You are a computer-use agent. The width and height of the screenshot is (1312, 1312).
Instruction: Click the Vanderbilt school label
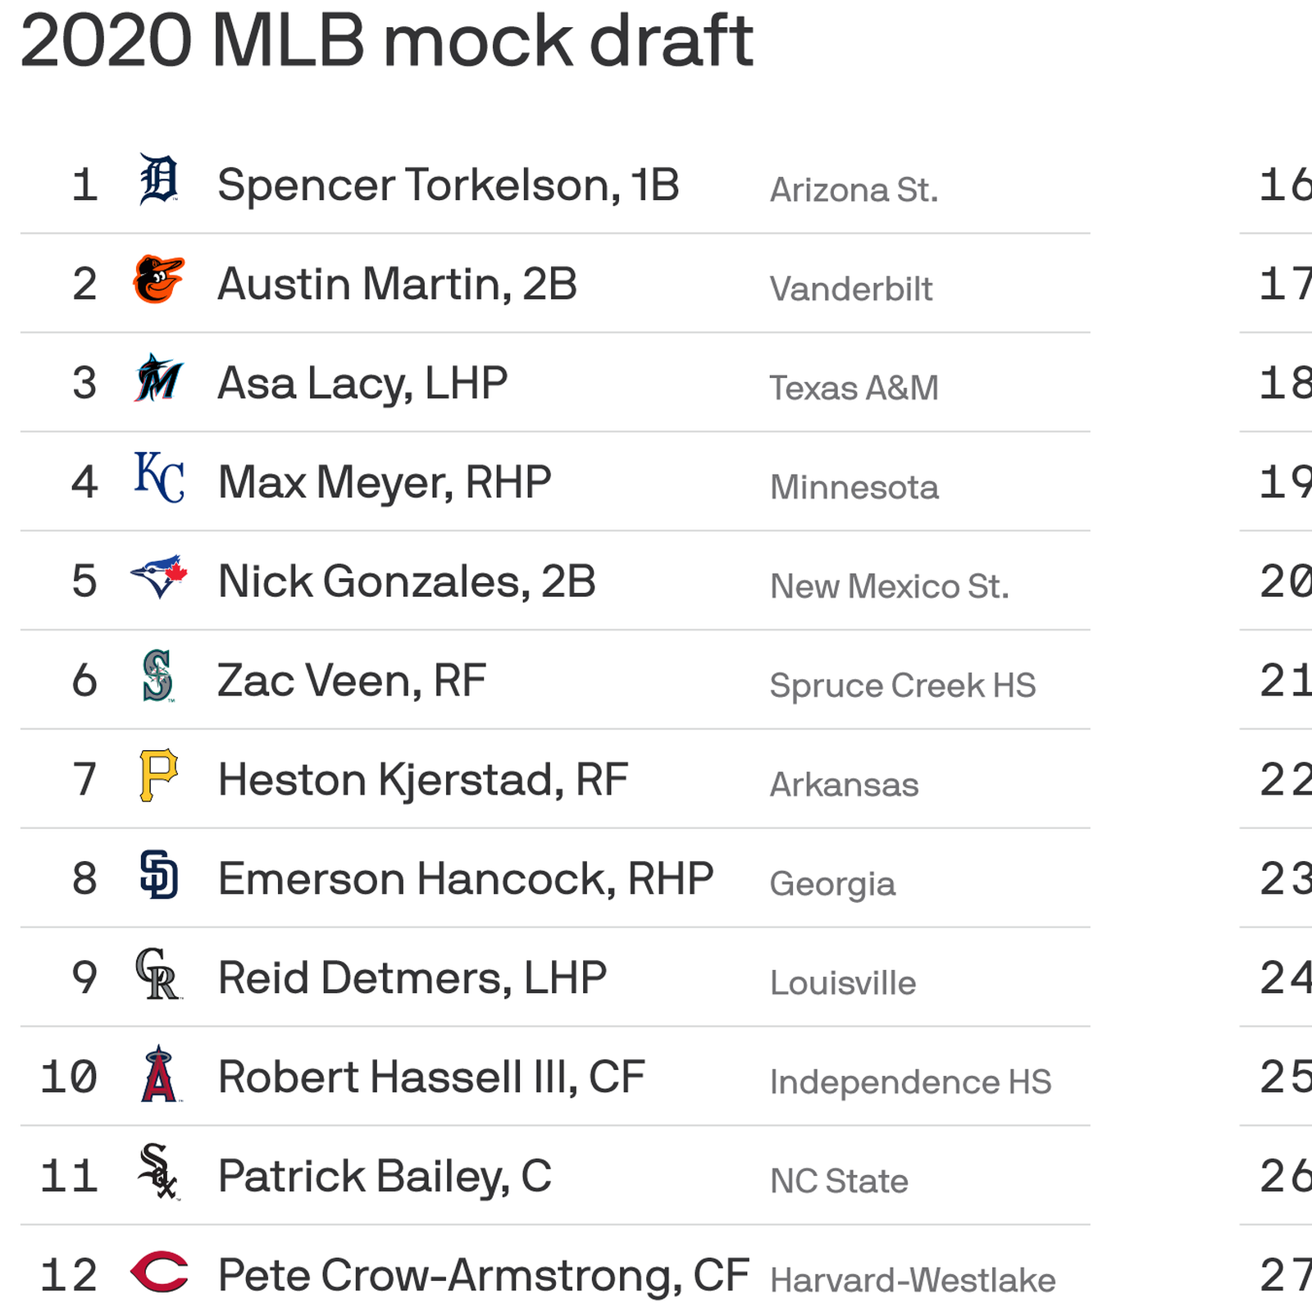click(x=850, y=289)
